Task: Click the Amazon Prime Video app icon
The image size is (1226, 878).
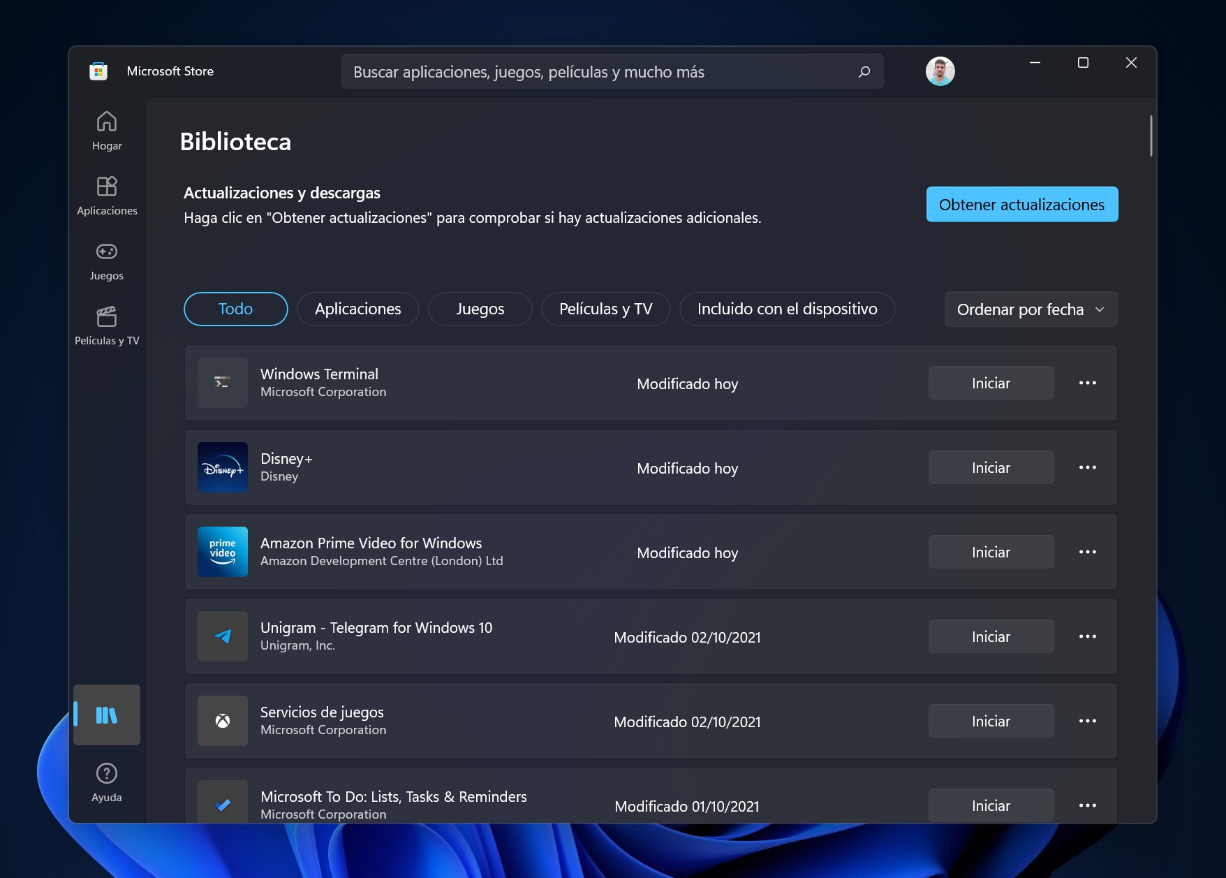Action: pos(223,552)
